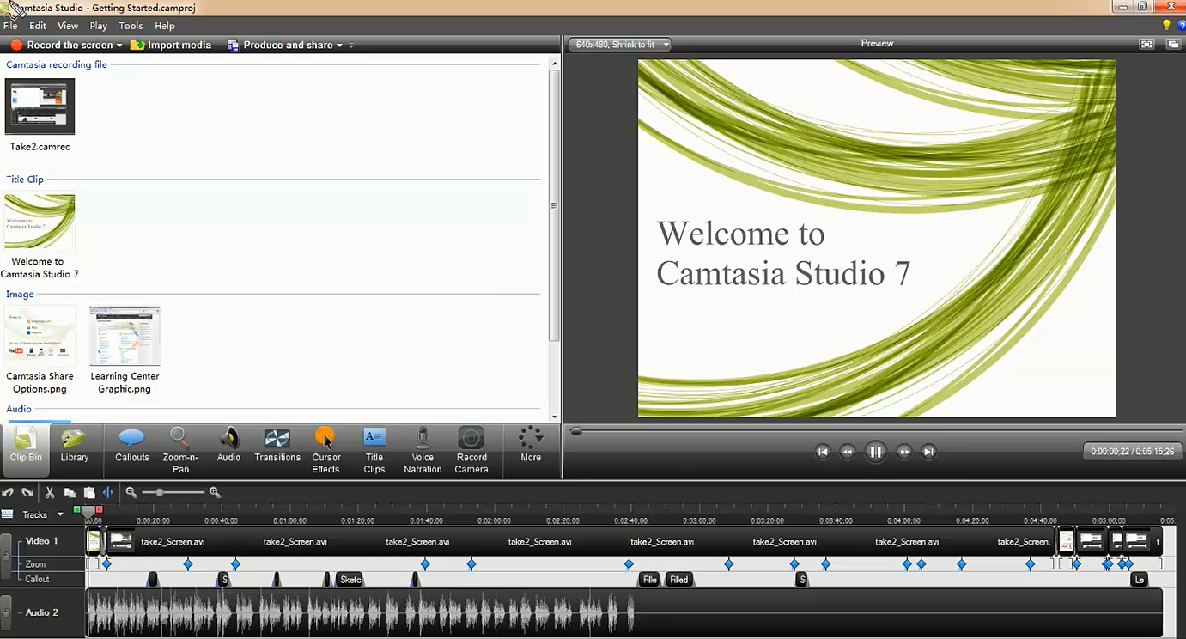The width and height of the screenshot is (1186, 639).
Task: Click Import media button
Action: 171,45
